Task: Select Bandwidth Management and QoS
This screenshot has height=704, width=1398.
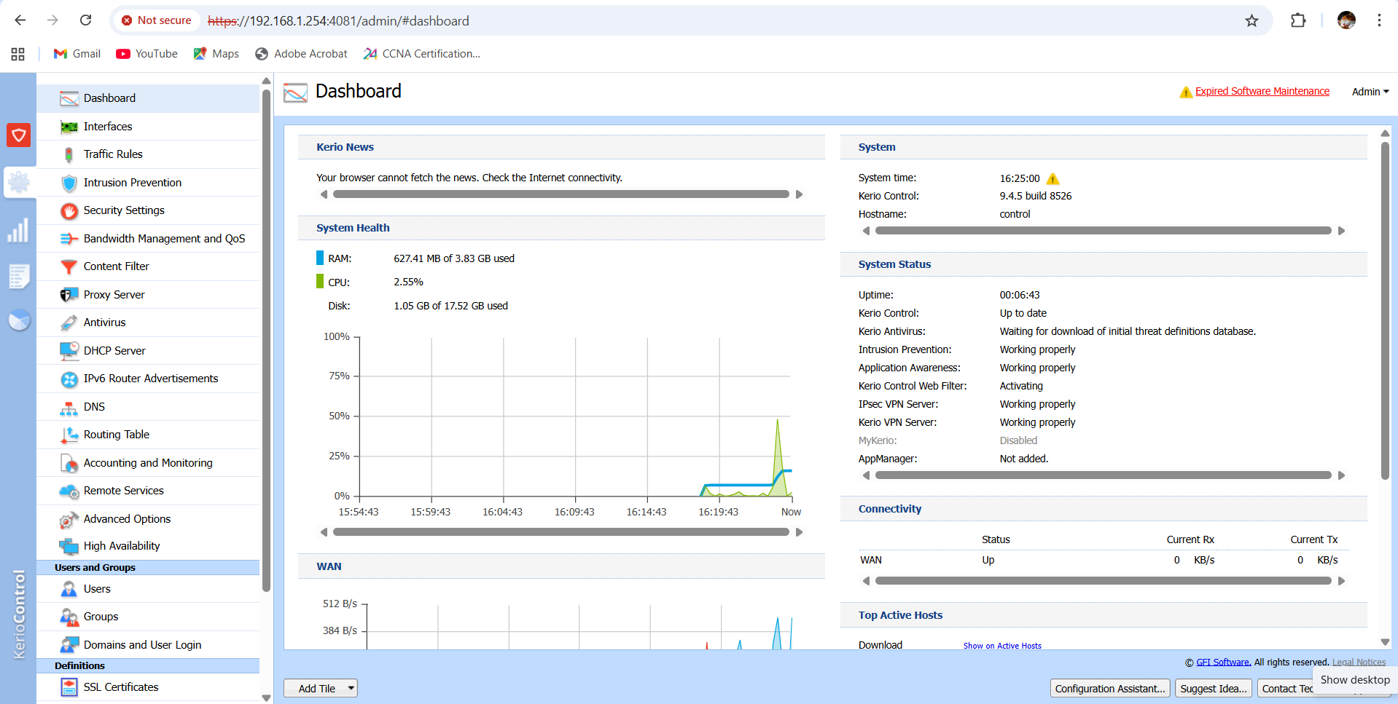Action: tap(164, 239)
